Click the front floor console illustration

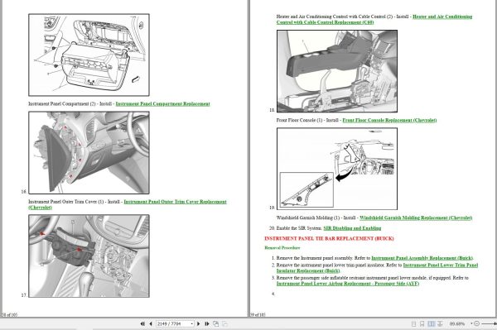click(337, 71)
